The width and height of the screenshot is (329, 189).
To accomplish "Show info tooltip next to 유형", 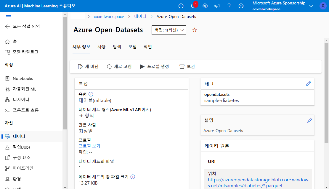I will coord(91,94).
